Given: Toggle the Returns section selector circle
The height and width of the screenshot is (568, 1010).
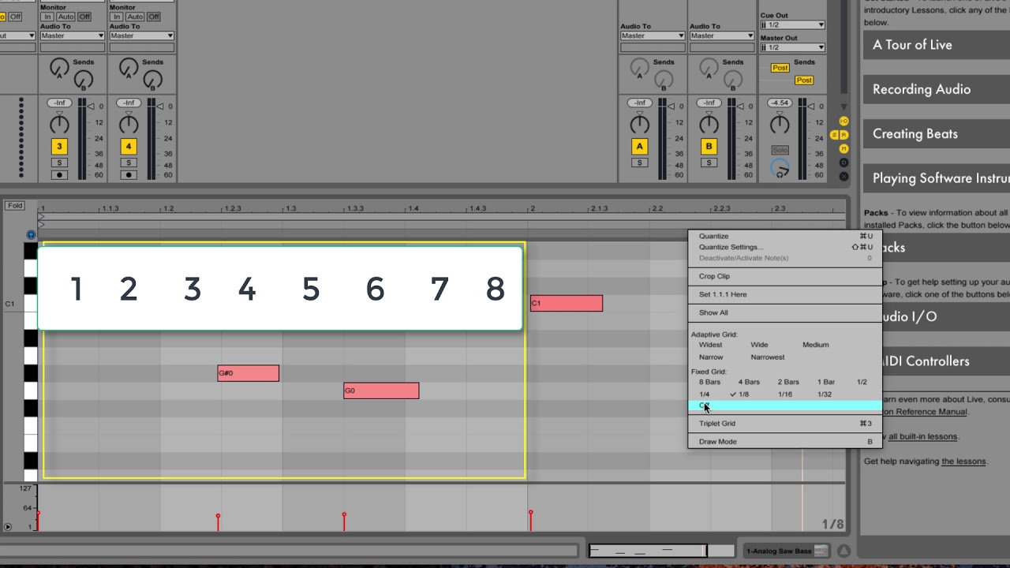Looking at the screenshot, I should pyautogui.click(x=844, y=135).
